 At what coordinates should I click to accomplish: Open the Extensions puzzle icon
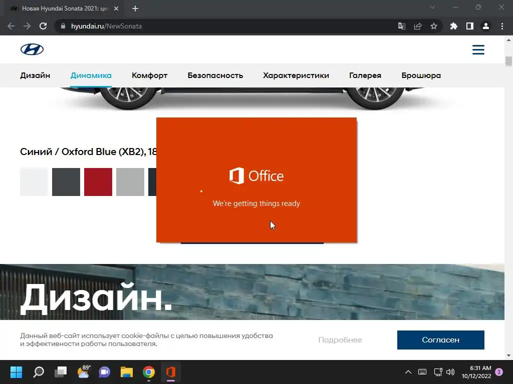point(453,26)
